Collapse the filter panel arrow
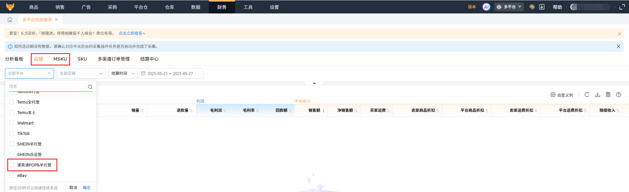This screenshot has height=192, width=629. click(x=314, y=83)
